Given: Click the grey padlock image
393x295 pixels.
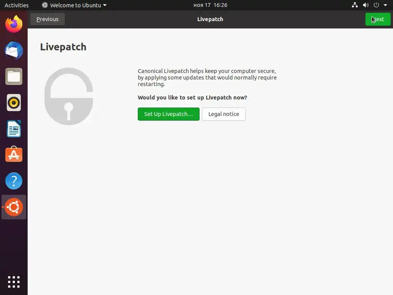Looking at the screenshot, I should pos(69,96).
